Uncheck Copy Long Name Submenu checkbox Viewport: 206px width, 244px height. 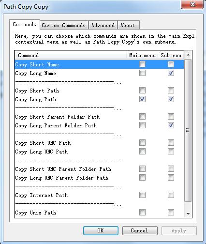pyautogui.click(x=171, y=73)
